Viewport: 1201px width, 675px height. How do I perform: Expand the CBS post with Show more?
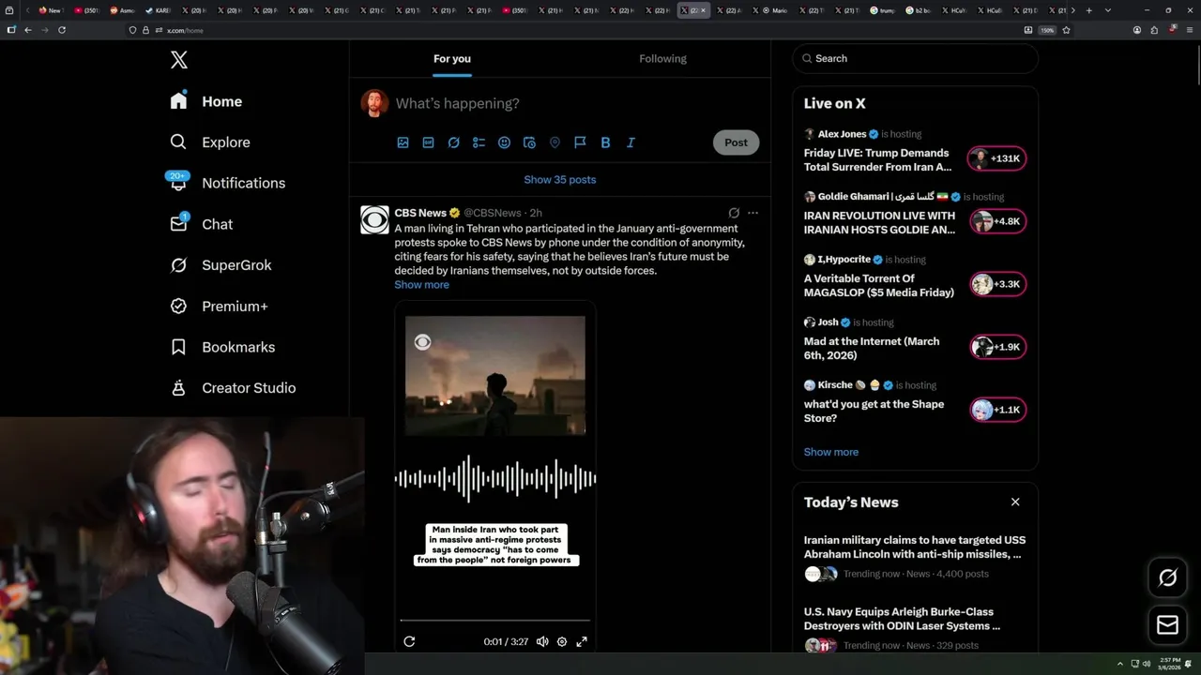421,285
